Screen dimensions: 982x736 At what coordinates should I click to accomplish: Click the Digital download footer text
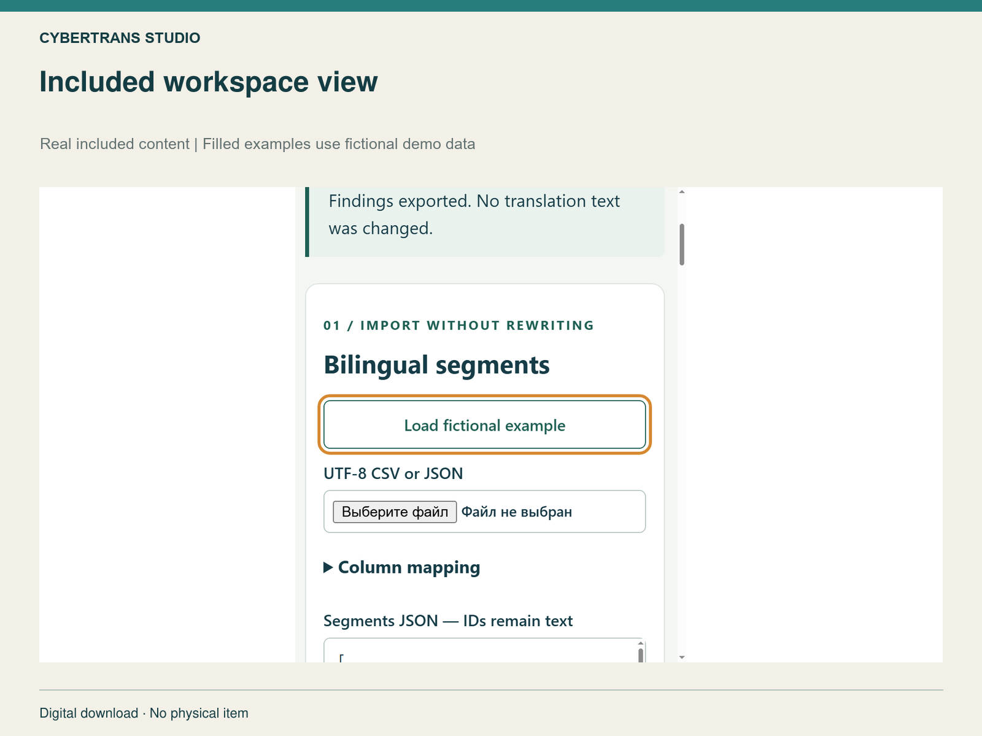(x=144, y=713)
